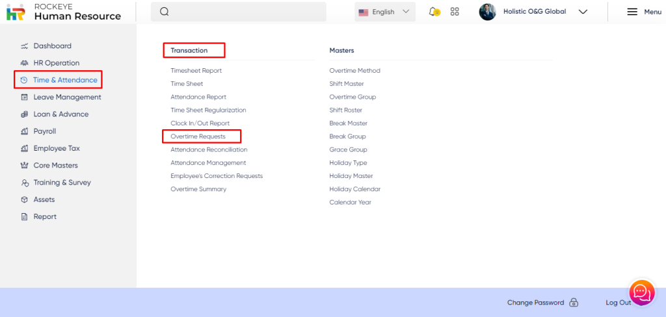The image size is (666, 317).
Task: Open the apps grid icon
Action: [x=455, y=12]
